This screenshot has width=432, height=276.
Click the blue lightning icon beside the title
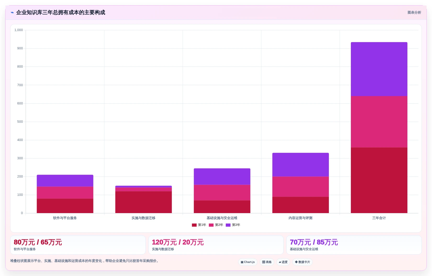pos(12,13)
